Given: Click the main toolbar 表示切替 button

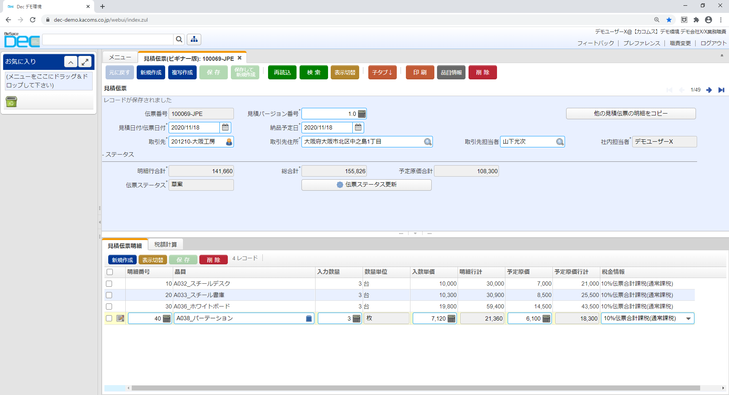Looking at the screenshot, I should pos(345,73).
